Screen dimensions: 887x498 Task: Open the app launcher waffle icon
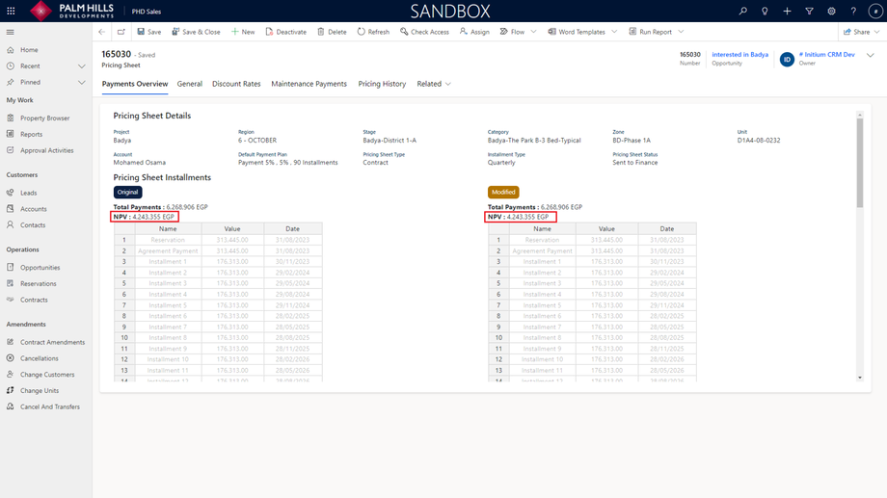11,11
